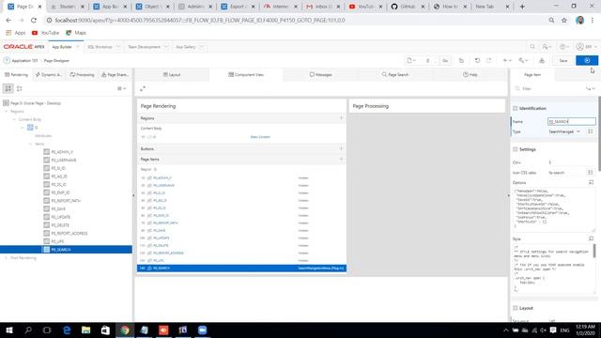Click the property Filter search field

pos(548,88)
